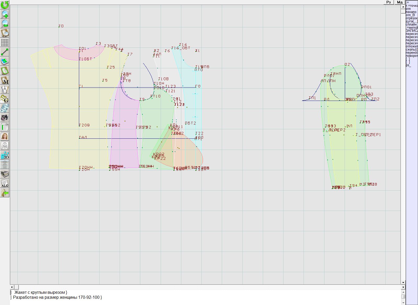Click the green refresh arrow icon

pyautogui.click(x=5, y=4)
